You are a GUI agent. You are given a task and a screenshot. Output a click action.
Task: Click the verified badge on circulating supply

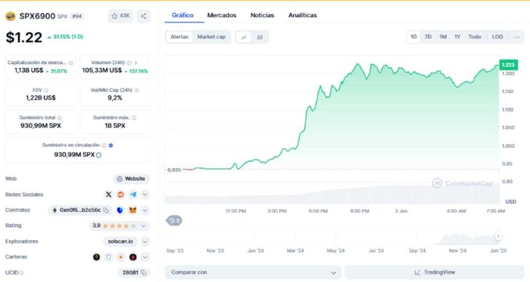point(111,145)
